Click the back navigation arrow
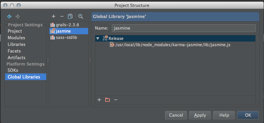The height and width of the screenshot is (123, 264). (x=9, y=17)
